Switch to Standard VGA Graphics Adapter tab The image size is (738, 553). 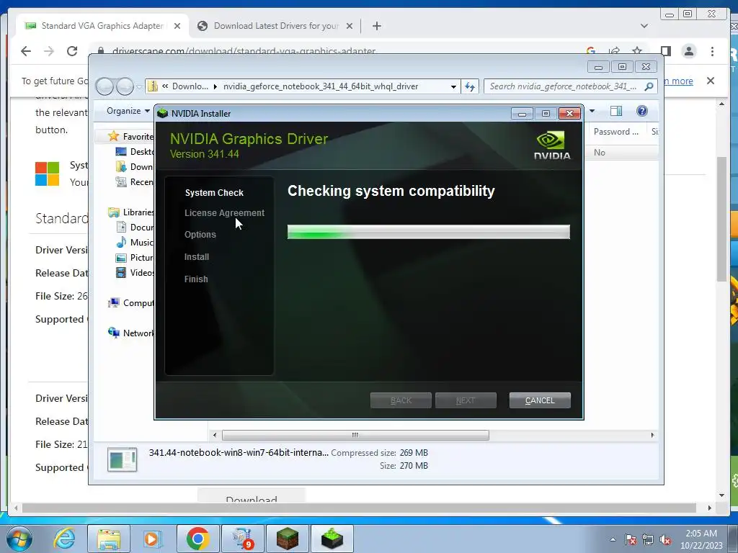click(102, 26)
